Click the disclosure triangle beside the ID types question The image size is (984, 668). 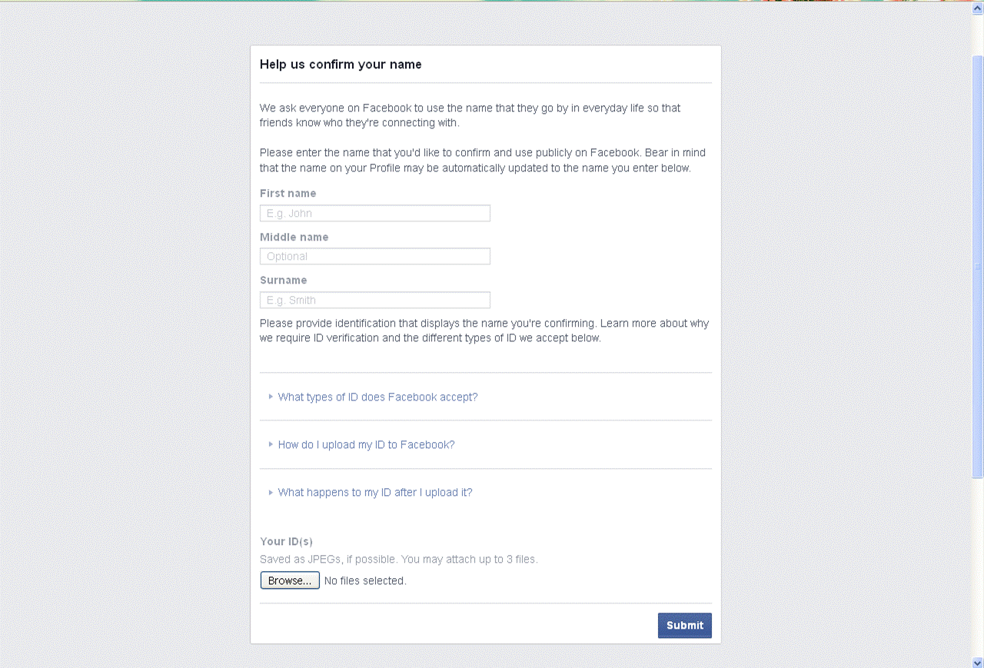tap(271, 397)
